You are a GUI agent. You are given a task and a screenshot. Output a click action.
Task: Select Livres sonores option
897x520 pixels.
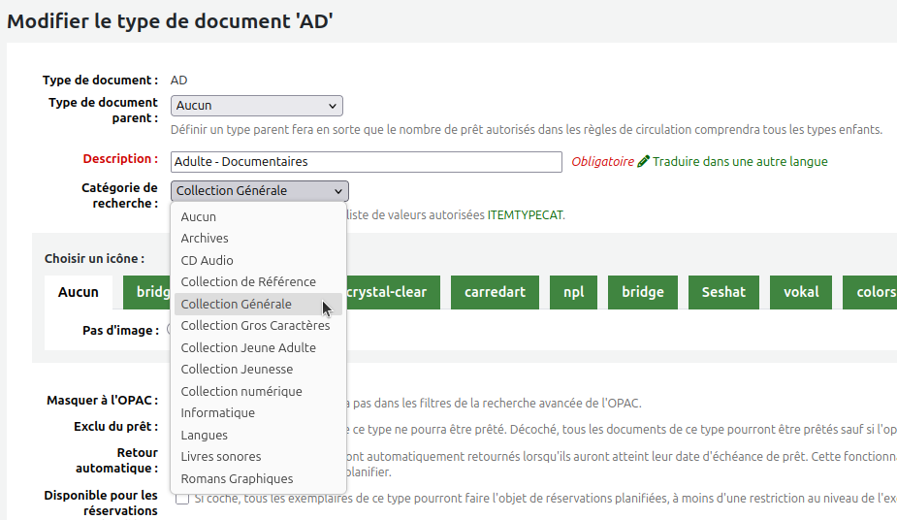(259, 457)
